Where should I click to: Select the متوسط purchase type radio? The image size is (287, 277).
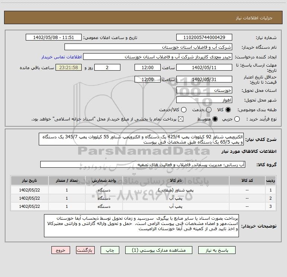215,119
